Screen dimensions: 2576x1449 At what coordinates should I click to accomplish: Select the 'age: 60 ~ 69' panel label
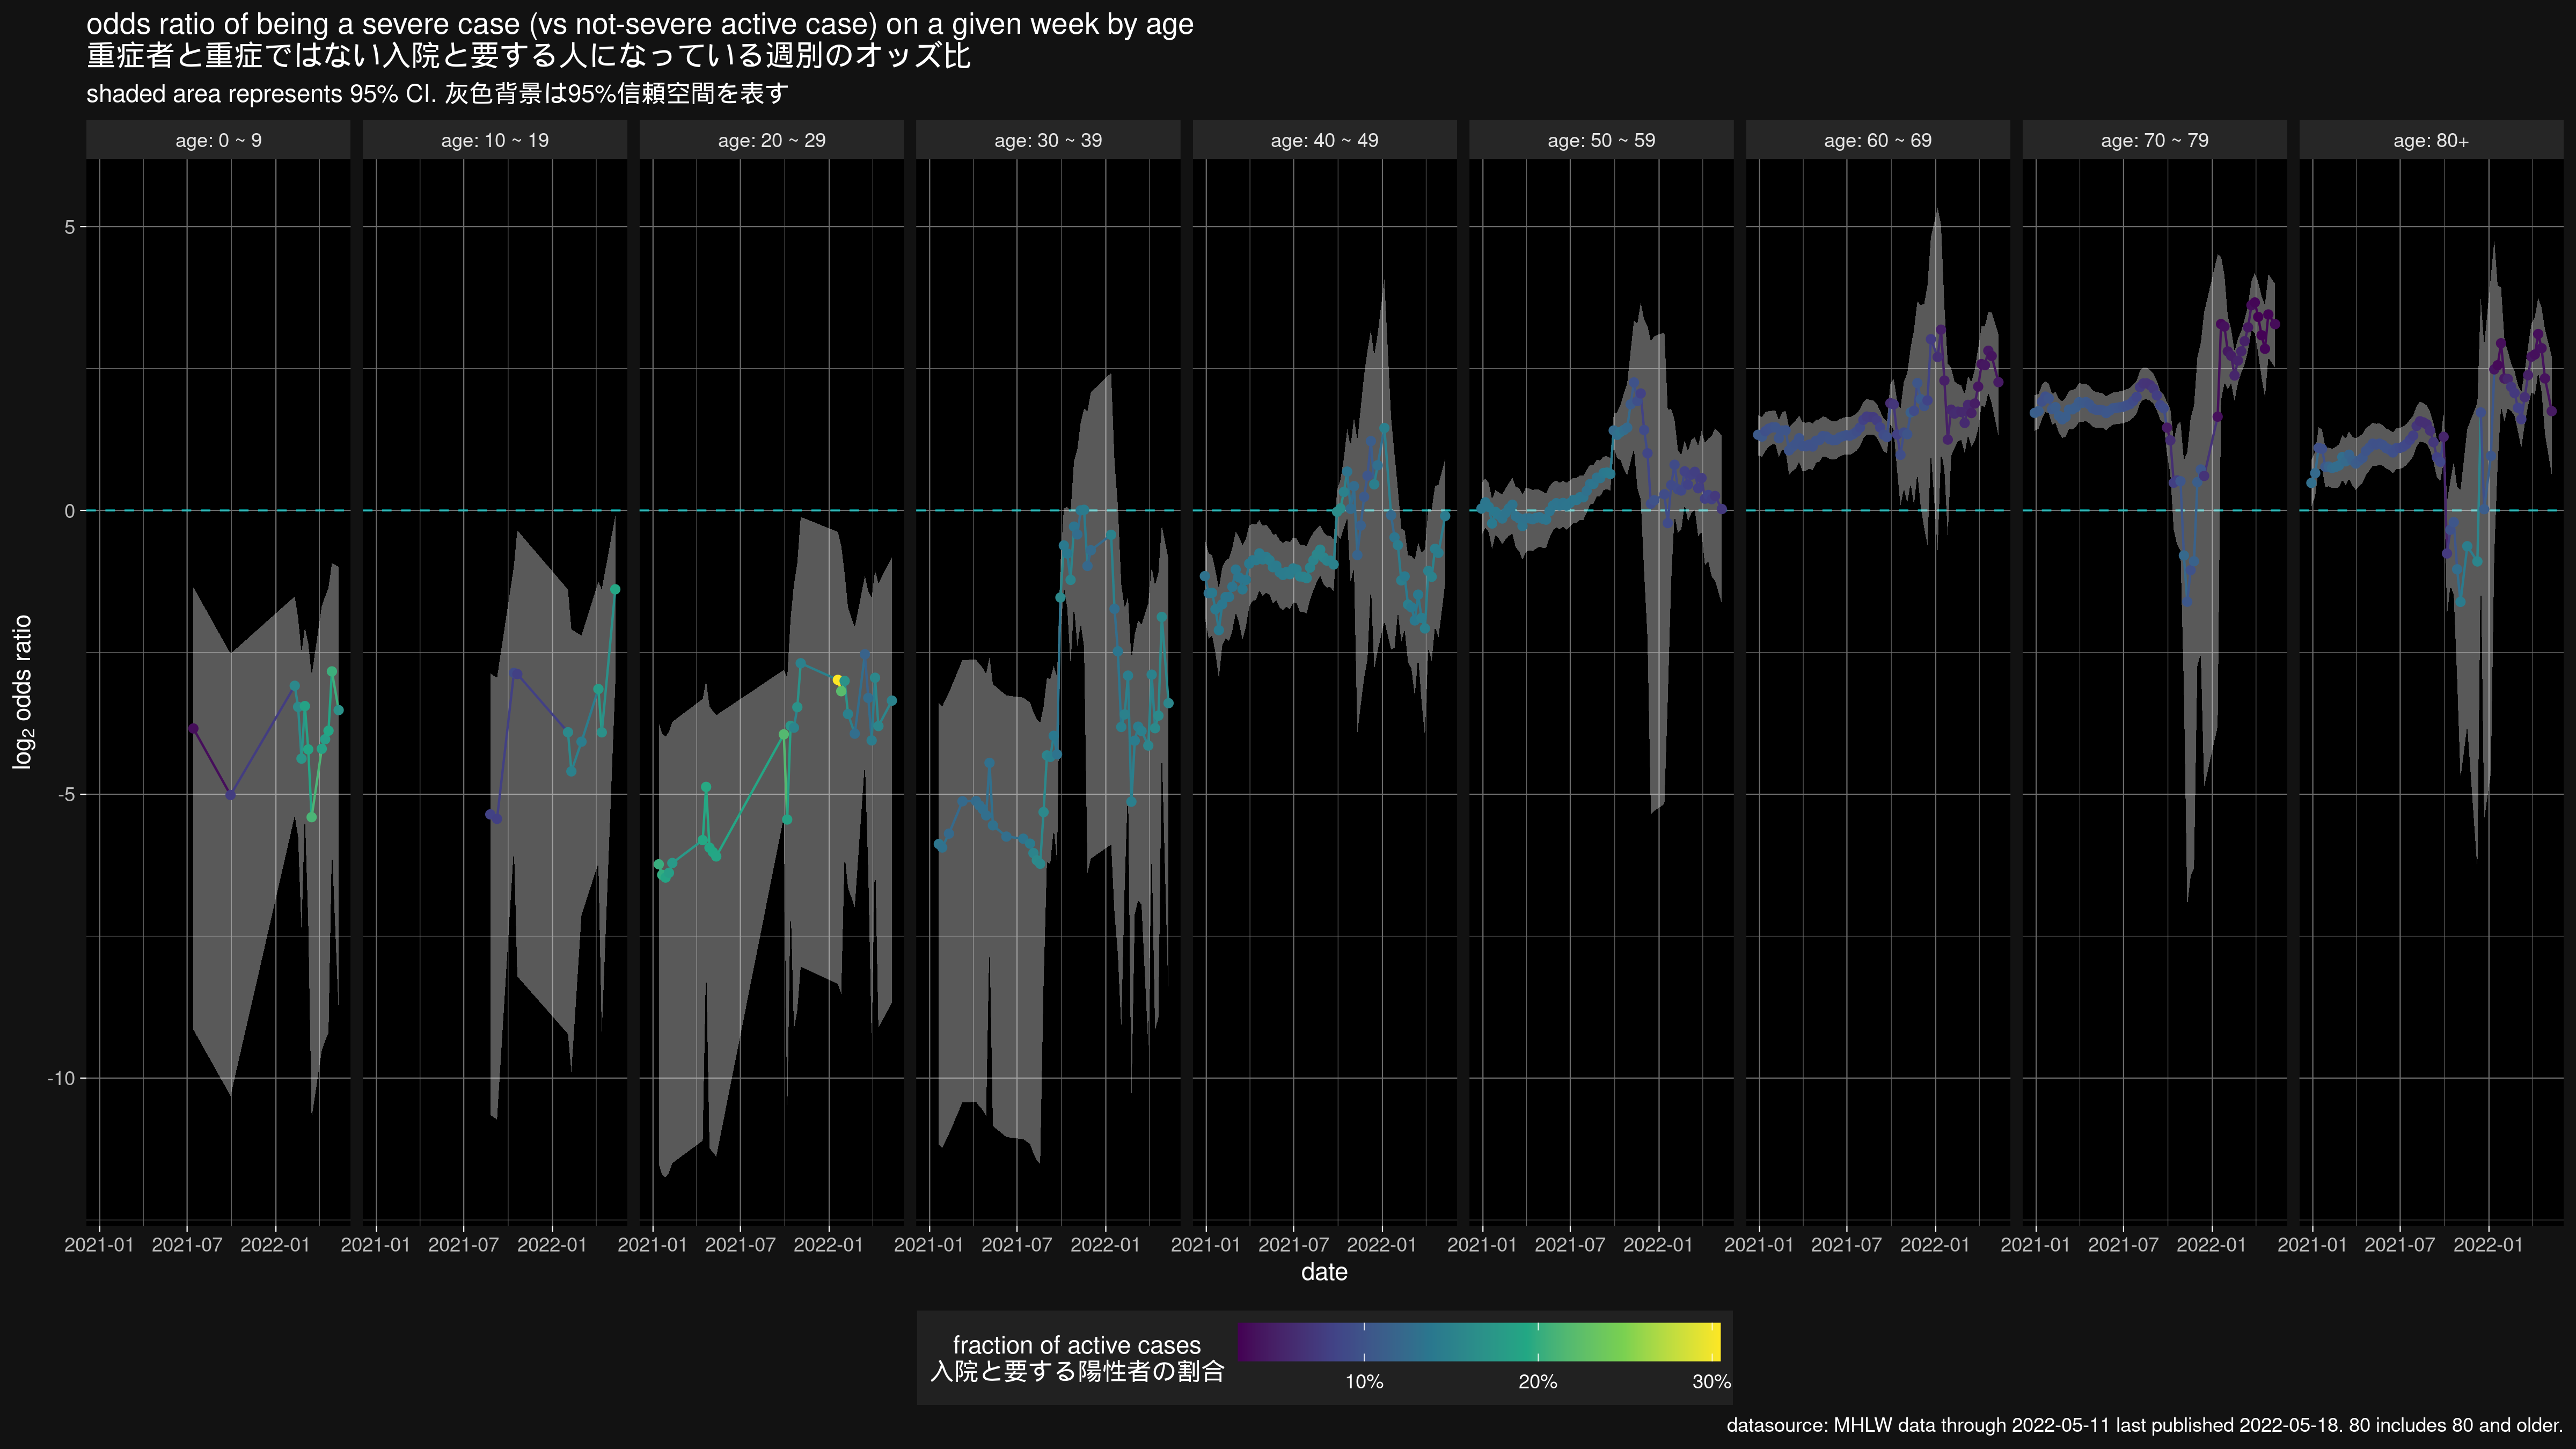tap(1877, 140)
